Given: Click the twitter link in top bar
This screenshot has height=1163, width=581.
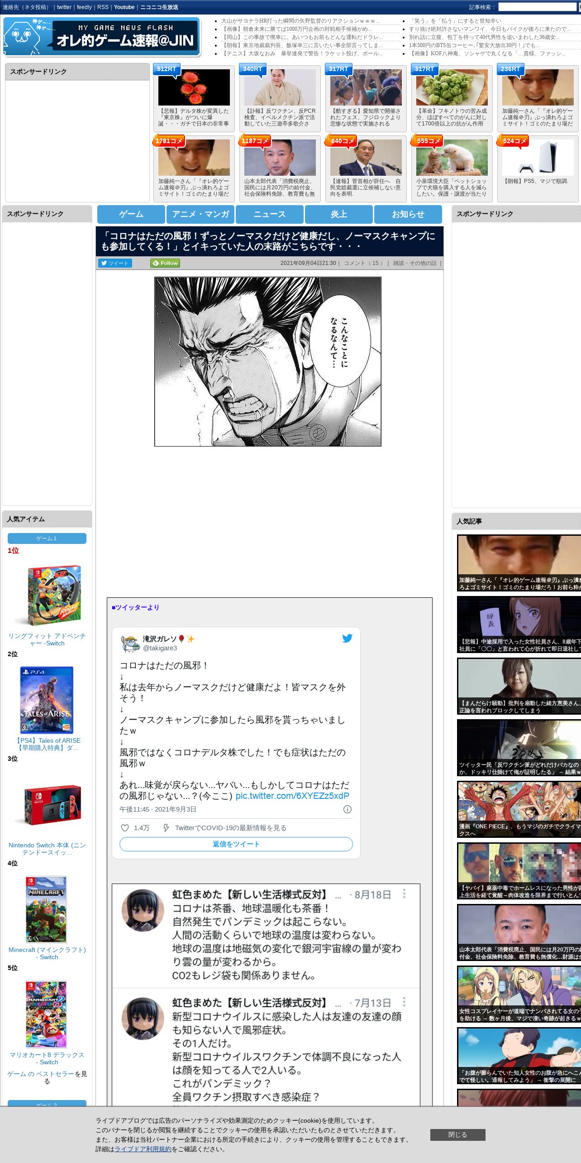Looking at the screenshot, I should coord(64,7).
